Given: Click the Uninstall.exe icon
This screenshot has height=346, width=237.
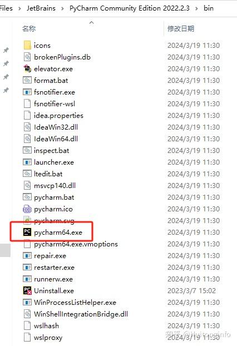Looking at the screenshot, I should 27,290.
